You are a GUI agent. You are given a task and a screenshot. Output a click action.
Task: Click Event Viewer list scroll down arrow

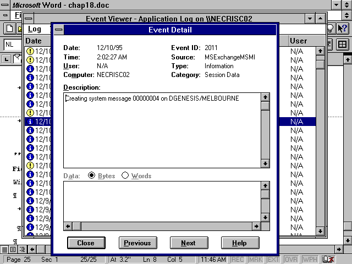click(320, 231)
